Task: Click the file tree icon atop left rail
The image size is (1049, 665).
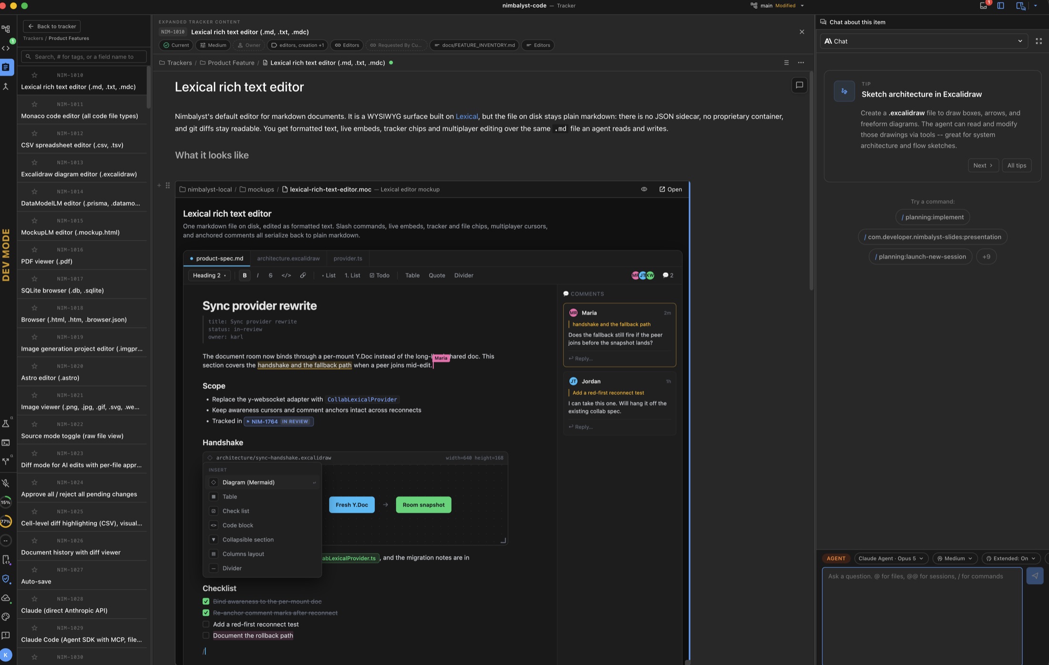Action: (x=6, y=29)
